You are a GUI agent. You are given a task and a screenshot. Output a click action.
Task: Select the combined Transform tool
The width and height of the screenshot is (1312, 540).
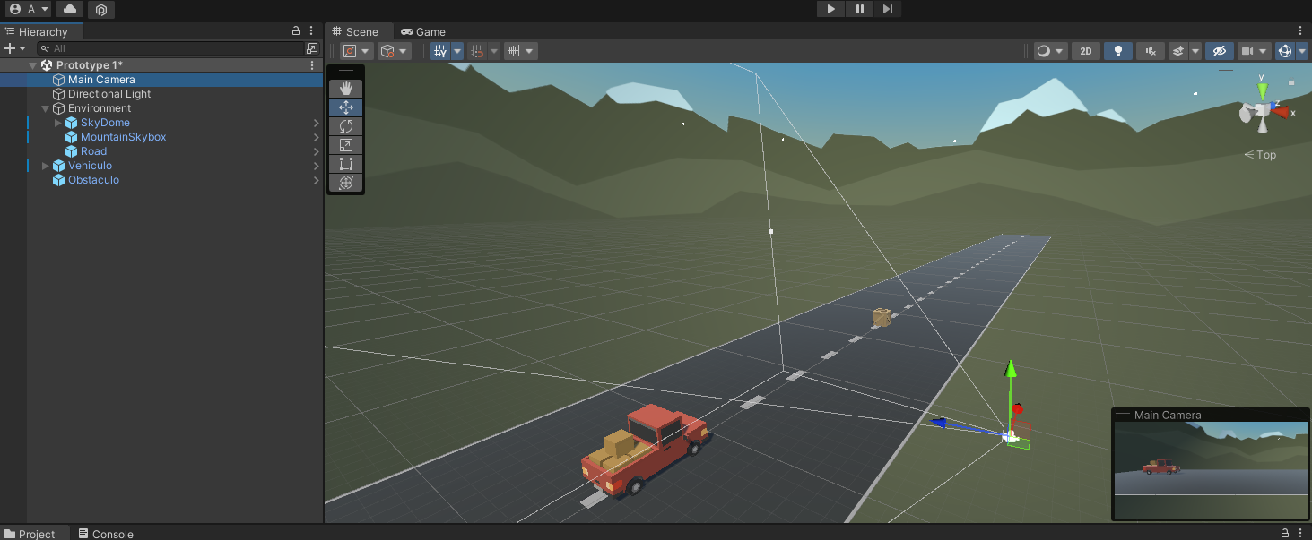[x=346, y=183]
